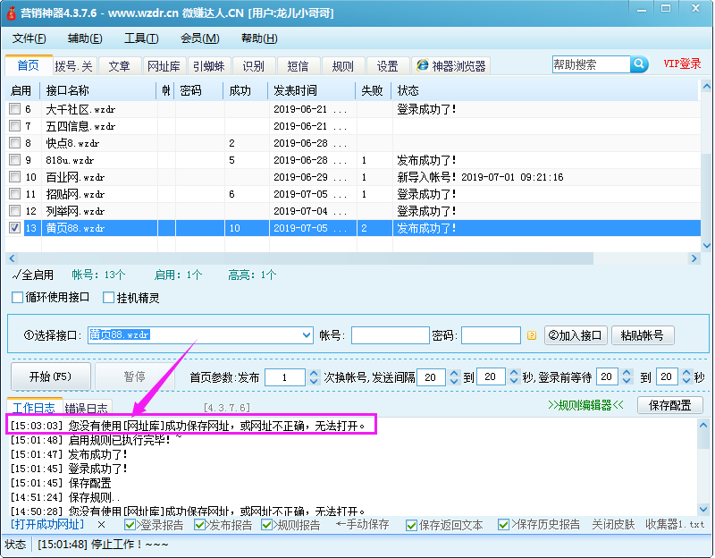
Task: Increase 发布 value with the stepper arrow
Action: (x=315, y=373)
